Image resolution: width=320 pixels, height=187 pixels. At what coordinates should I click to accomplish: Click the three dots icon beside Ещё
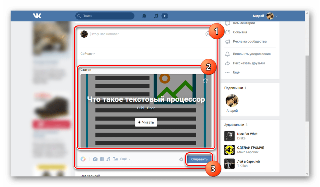click(227, 72)
